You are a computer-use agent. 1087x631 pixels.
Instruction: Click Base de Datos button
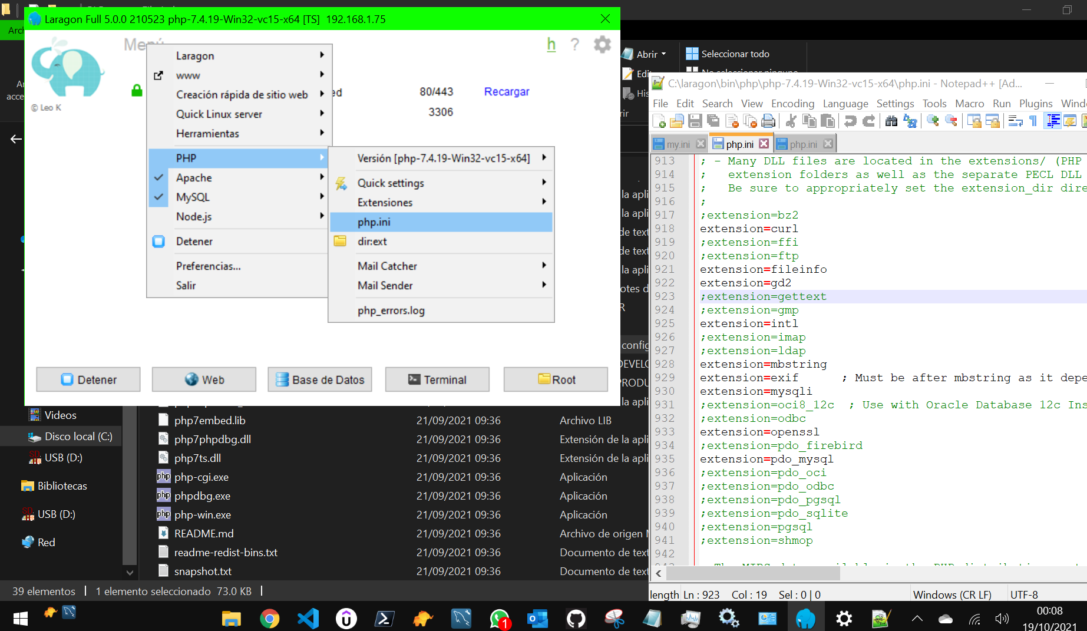pos(320,379)
